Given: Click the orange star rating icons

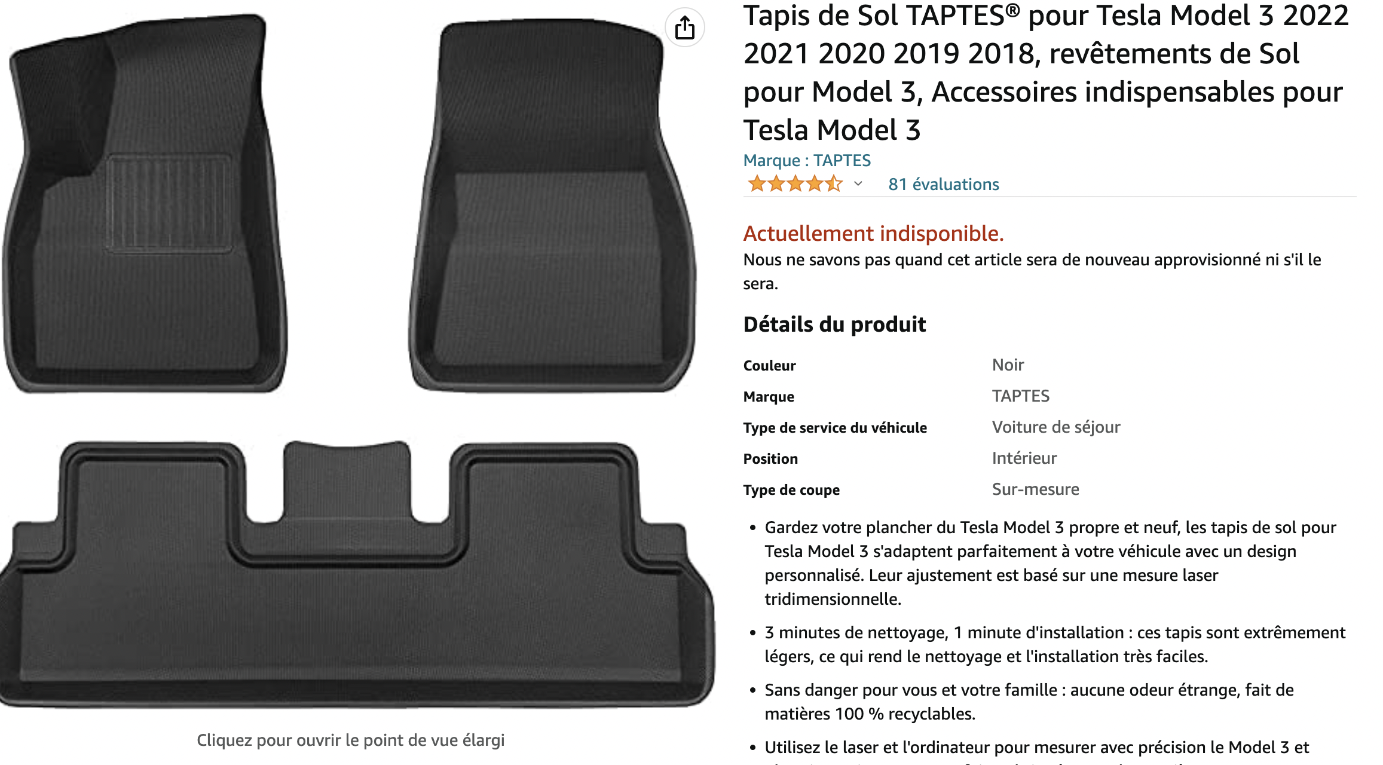Looking at the screenshot, I should tap(795, 183).
